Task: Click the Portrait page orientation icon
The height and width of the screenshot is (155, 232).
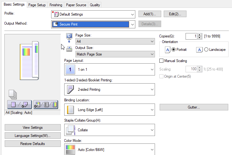Action: coord(168,50)
